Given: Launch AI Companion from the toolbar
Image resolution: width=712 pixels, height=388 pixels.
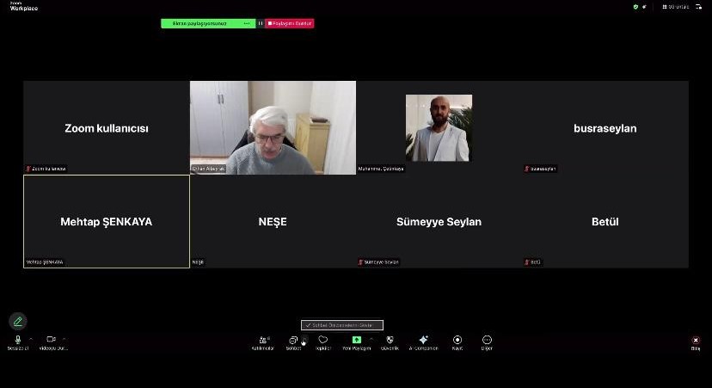Looking at the screenshot, I should [423, 341].
